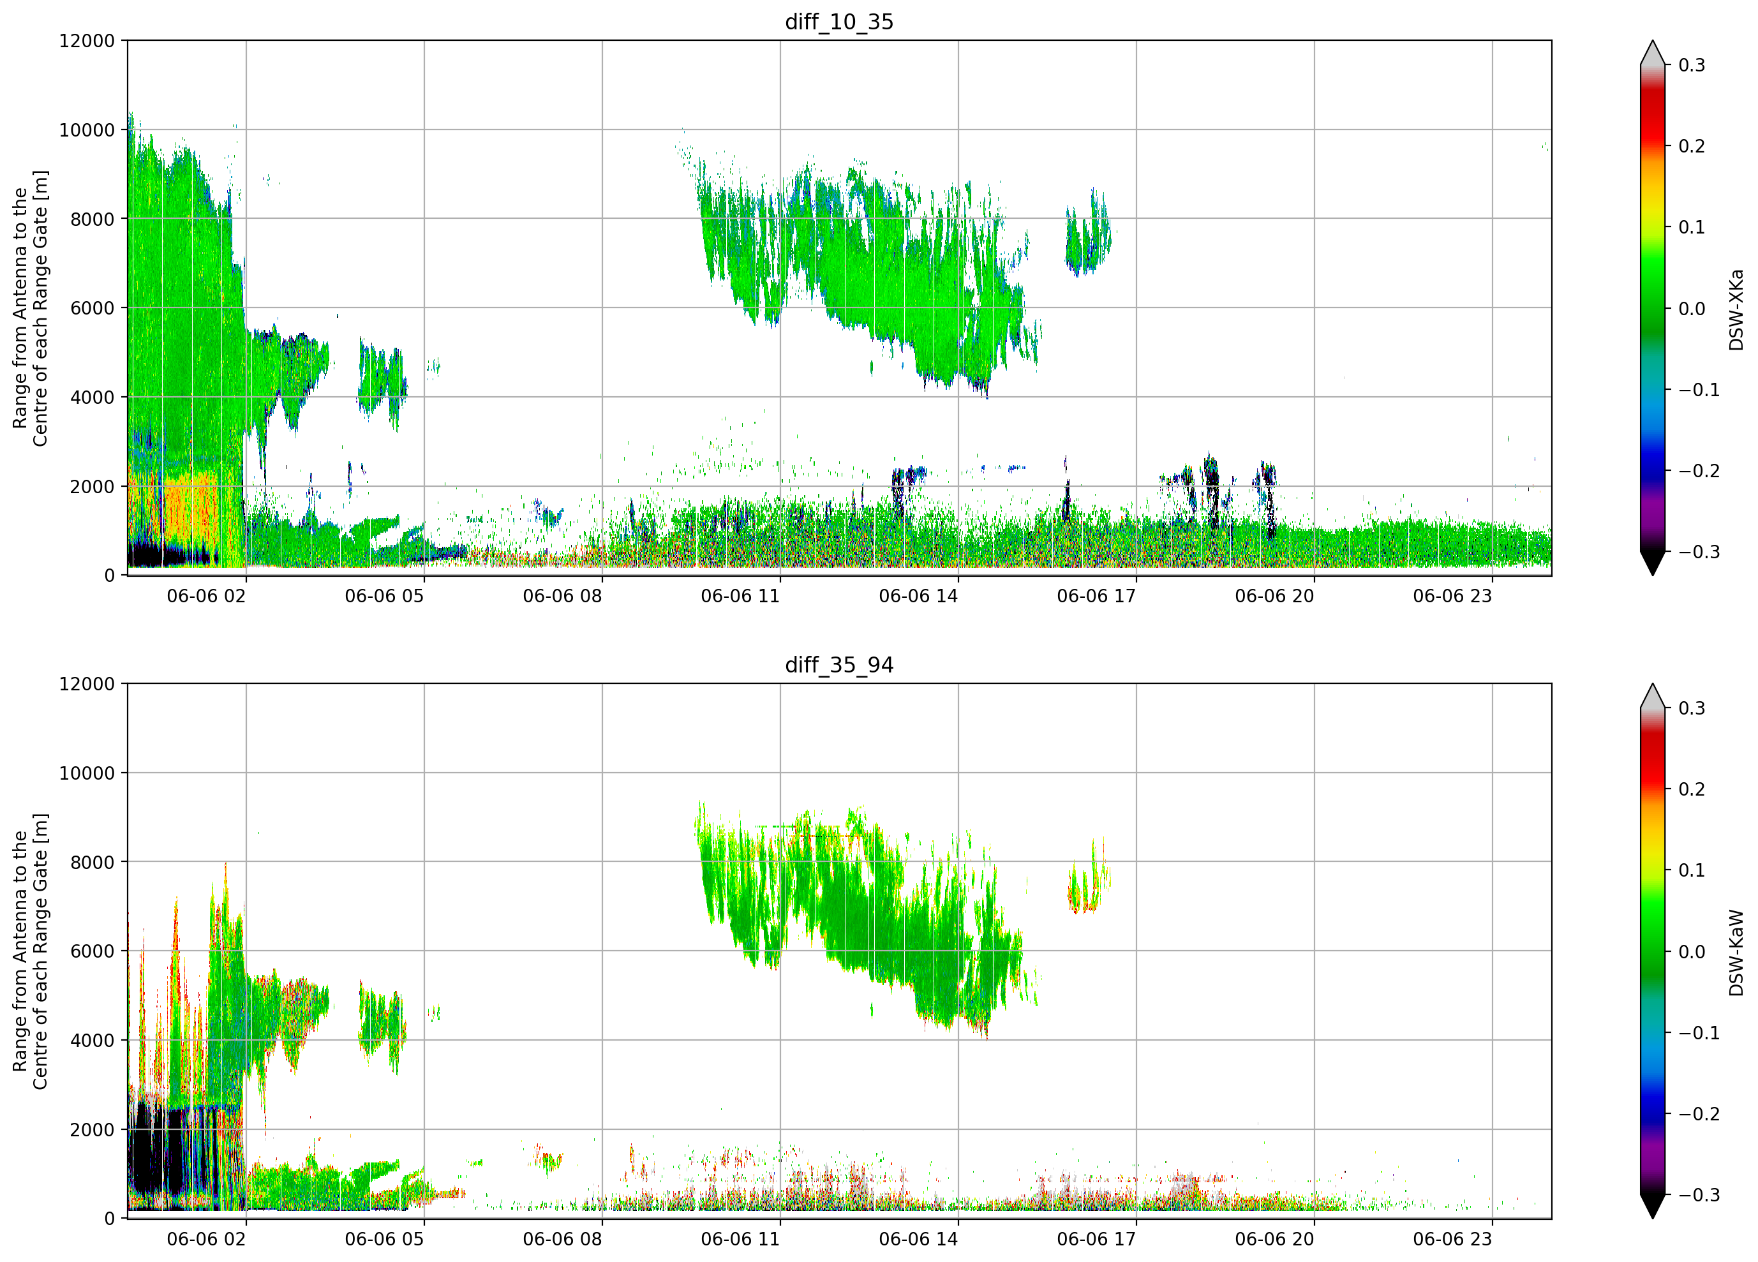
Task: Click the 10000 y-tick on diff_35_94 plot
Action: pyautogui.click(x=87, y=774)
